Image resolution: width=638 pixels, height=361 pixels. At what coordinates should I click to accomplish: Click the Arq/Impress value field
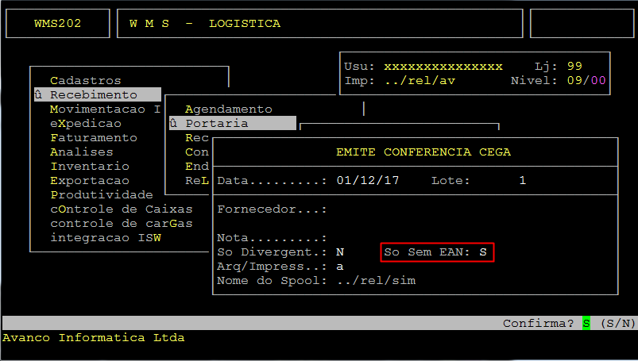pyautogui.click(x=339, y=266)
